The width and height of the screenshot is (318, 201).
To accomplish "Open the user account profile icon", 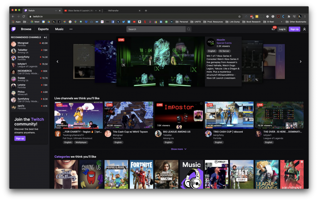I will 304,29.
